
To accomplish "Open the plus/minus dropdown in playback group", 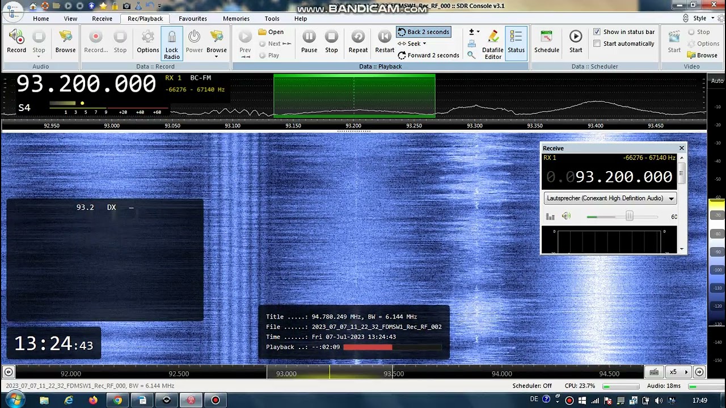I will 474,32.
